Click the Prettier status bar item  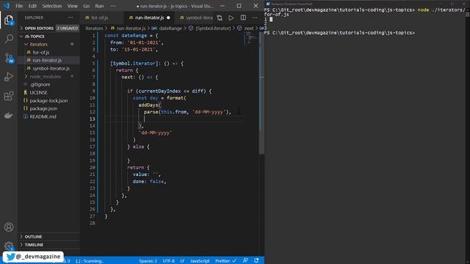pos(225,261)
